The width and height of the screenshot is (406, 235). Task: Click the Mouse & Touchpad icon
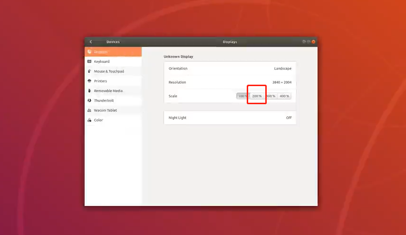(x=89, y=71)
